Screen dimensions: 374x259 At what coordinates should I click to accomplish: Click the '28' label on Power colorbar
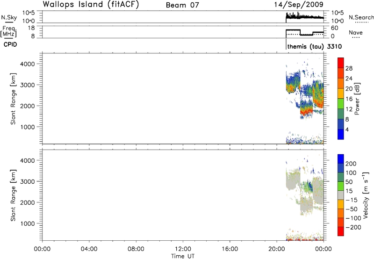click(x=349, y=68)
